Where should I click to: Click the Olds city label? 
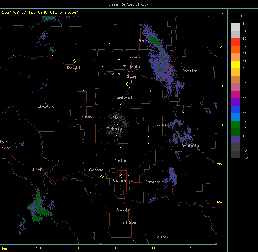tap(116, 118)
